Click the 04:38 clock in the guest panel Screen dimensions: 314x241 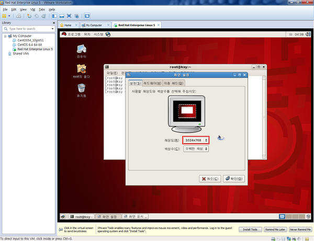(299, 34)
